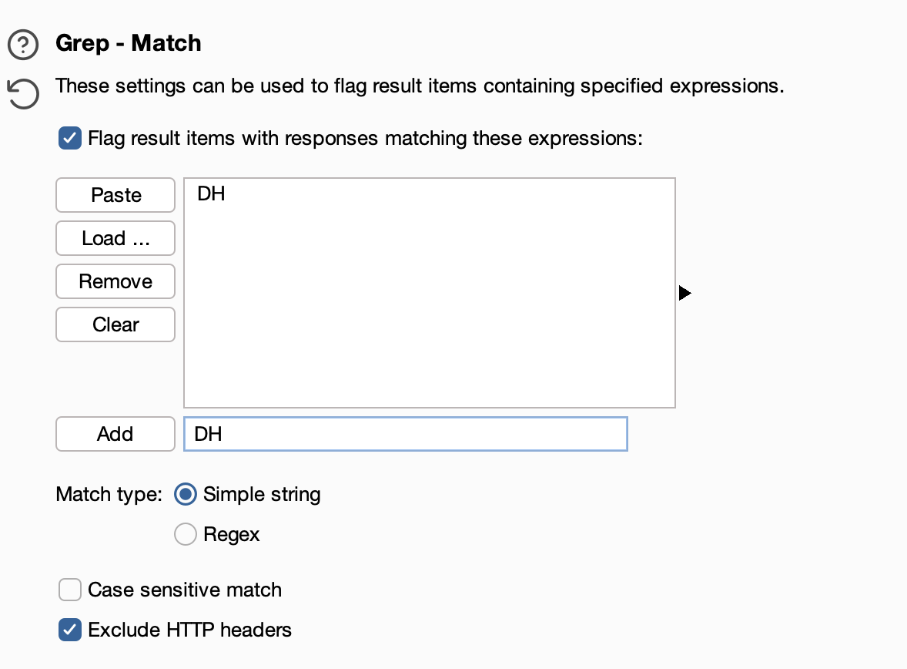The image size is (907, 669).
Task: Open the Load ... file dialog button
Action: (115, 238)
